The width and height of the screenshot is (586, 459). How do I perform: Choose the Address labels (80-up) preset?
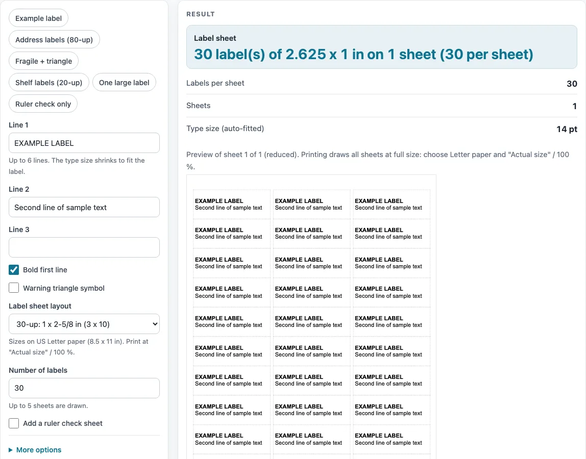54,40
